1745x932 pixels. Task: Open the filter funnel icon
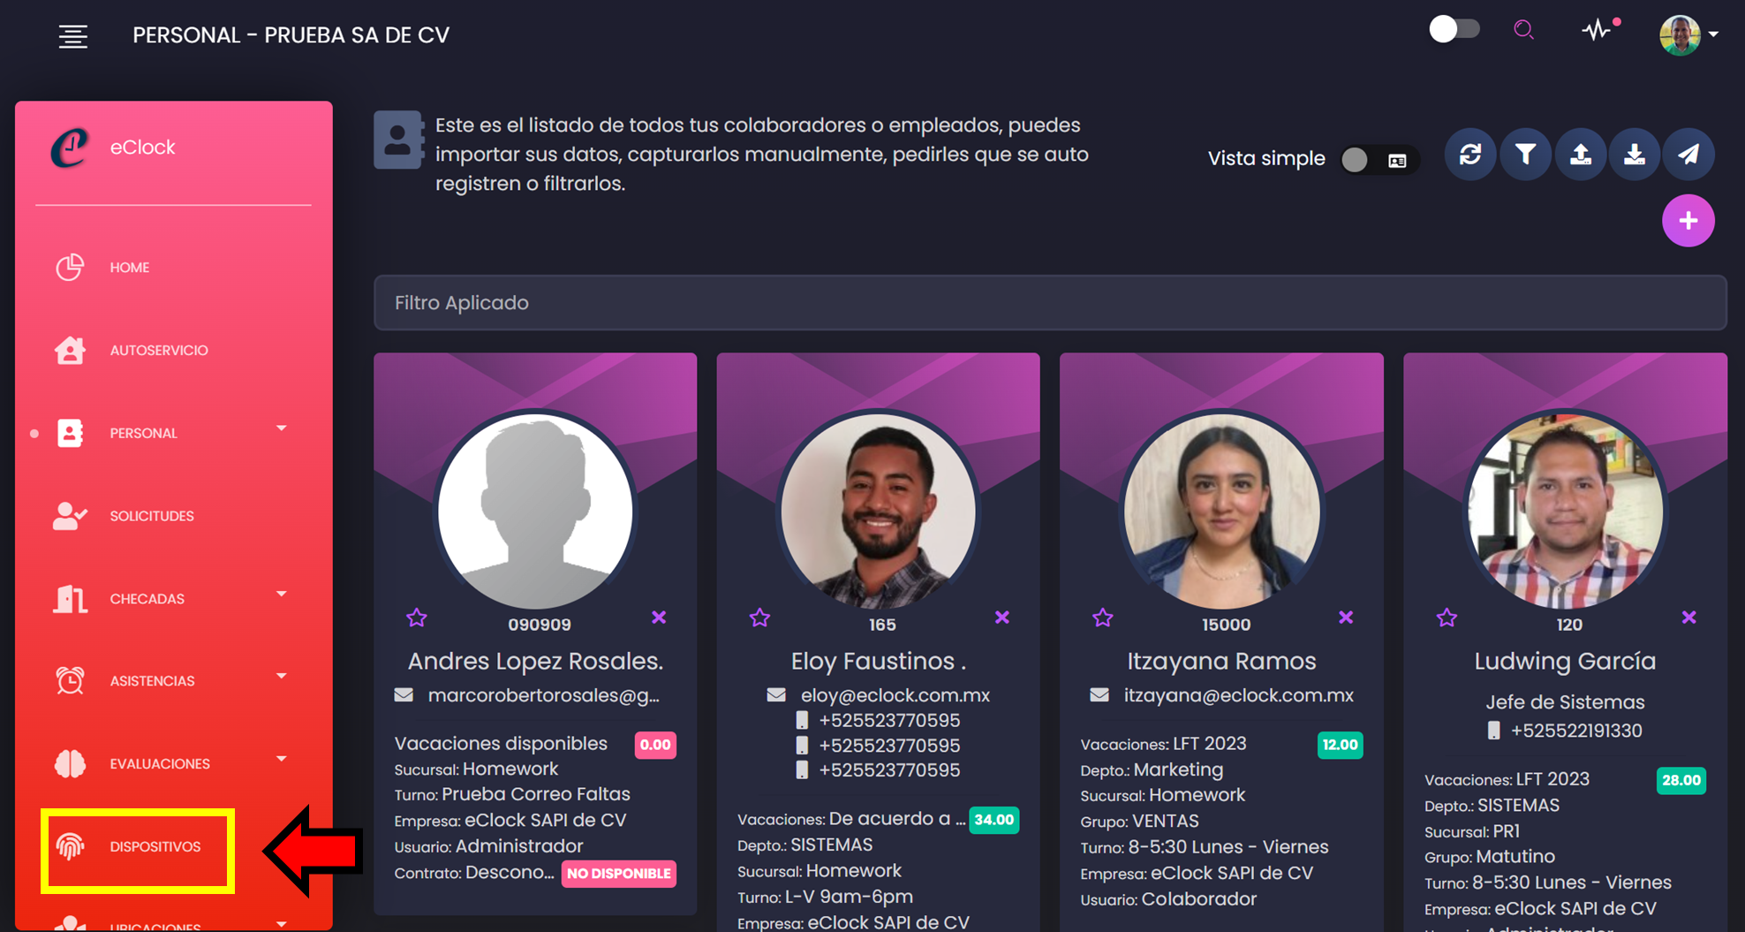coord(1525,155)
